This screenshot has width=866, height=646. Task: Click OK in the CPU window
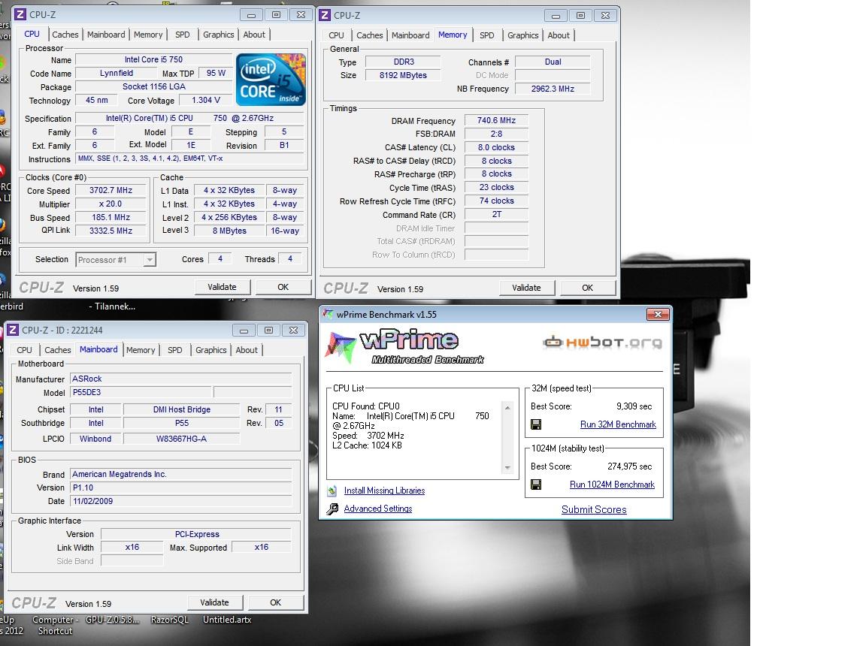(283, 288)
